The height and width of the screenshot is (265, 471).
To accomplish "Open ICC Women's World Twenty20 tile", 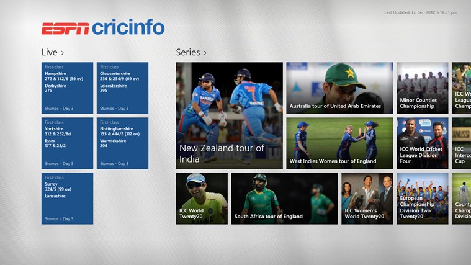I will (x=367, y=199).
